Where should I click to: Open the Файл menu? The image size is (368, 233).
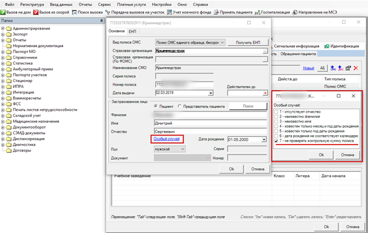9,5
